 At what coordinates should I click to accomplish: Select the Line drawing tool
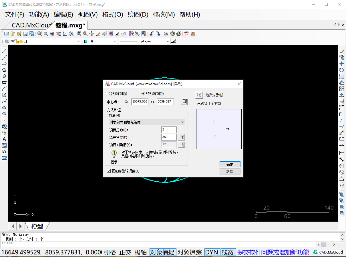point(4,51)
